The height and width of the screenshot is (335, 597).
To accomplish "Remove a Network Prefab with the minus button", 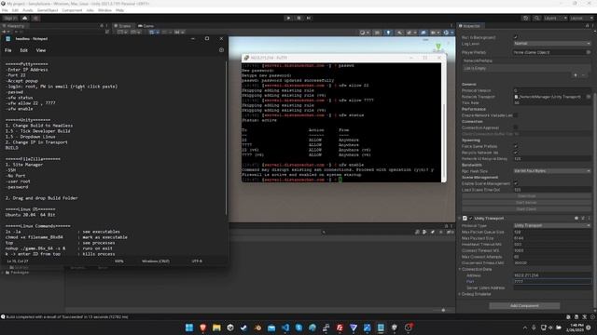I will coord(583,75).
